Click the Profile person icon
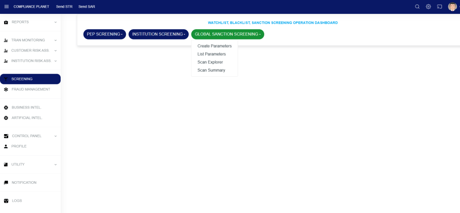Image resolution: width=460 pixels, height=213 pixels. tap(6, 146)
